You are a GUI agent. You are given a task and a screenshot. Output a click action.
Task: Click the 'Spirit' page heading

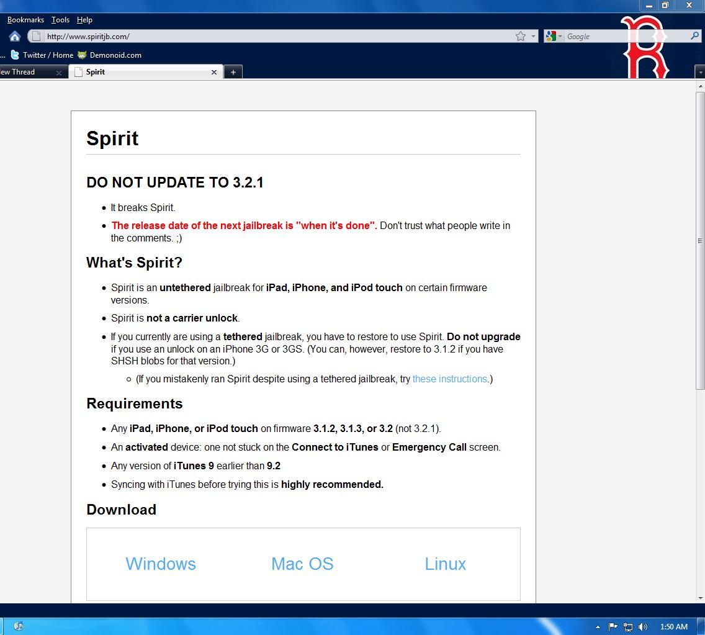(x=112, y=138)
